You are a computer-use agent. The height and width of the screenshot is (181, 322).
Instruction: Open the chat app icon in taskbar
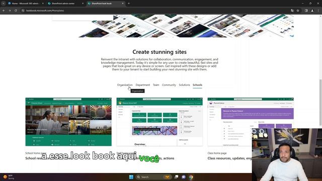(184, 177)
